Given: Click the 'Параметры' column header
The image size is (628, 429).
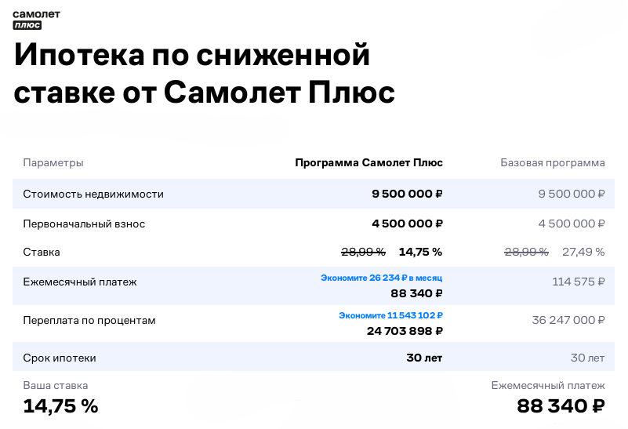Looking at the screenshot, I should coord(53,163).
